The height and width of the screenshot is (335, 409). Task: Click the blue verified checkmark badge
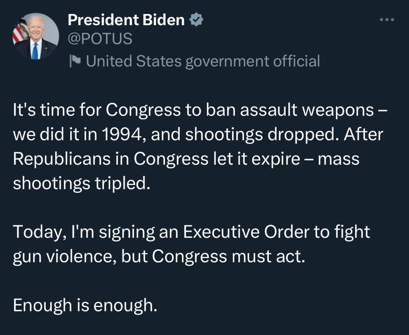[x=196, y=20]
